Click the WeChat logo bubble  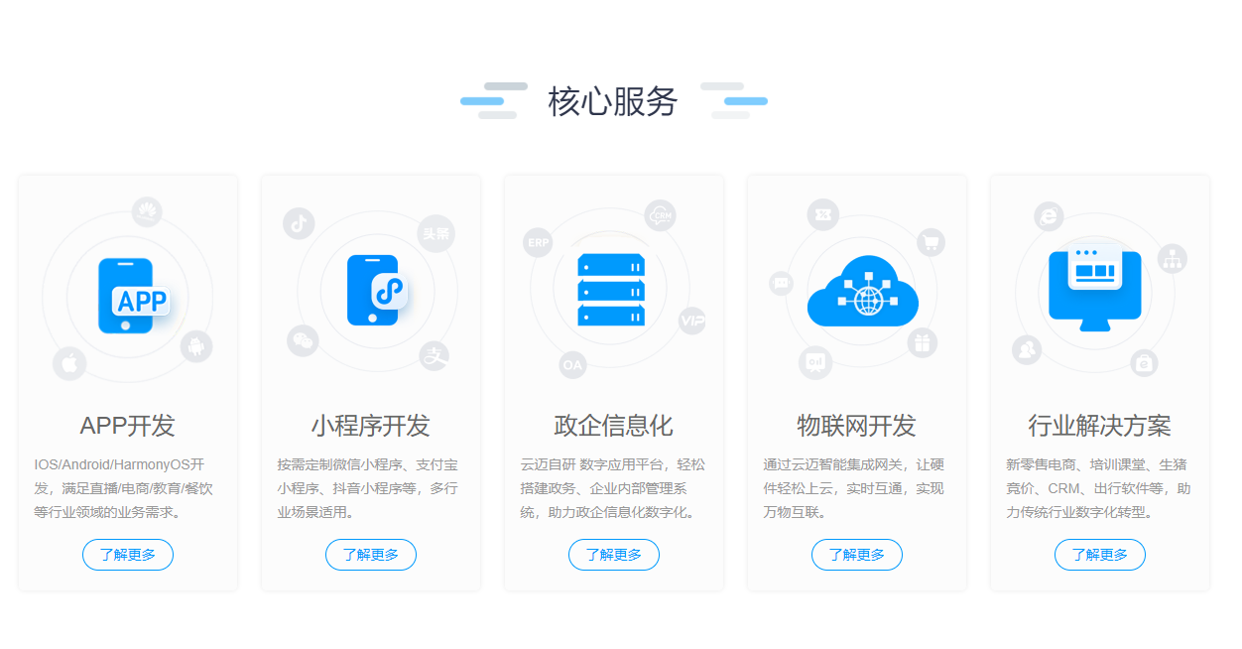[303, 340]
